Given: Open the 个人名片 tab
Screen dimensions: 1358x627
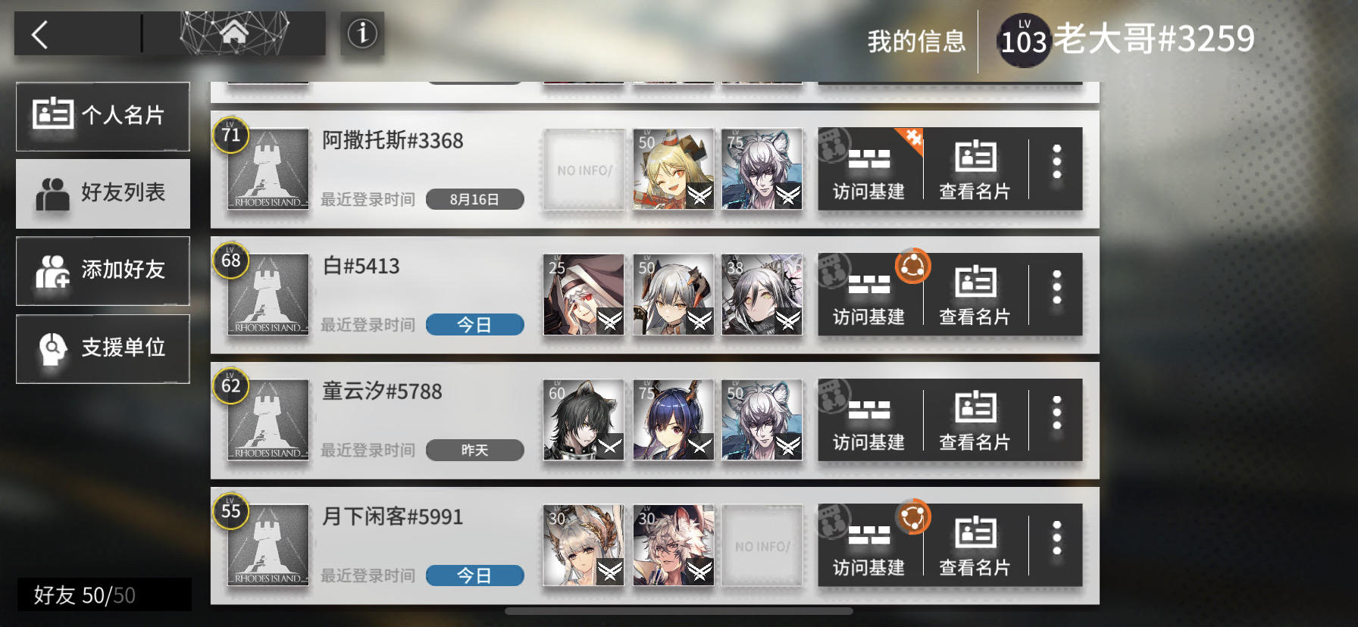Looking at the screenshot, I should (103, 116).
